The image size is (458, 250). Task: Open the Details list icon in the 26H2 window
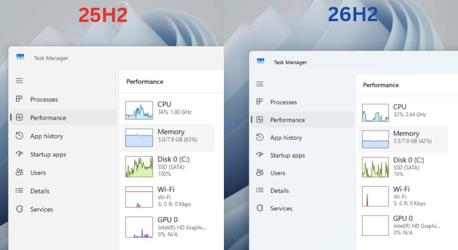(x=260, y=190)
